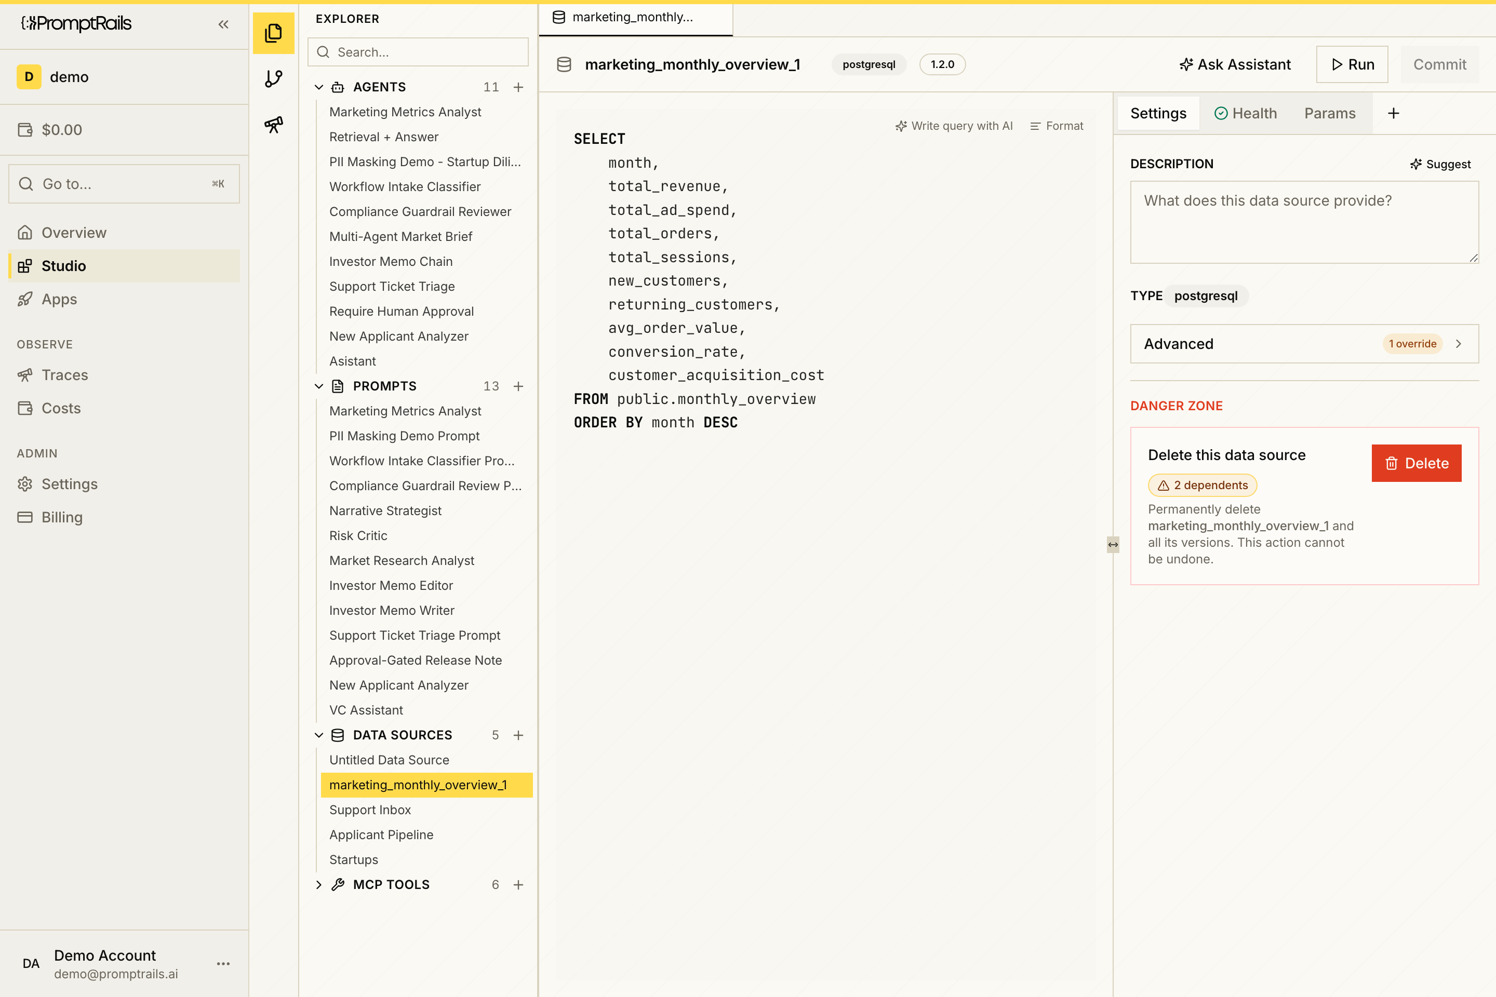Click the PromptRails logo
This screenshot has width=1496, height=997.
(76, 23)
